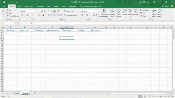Click the Share button
Image resolution: width=175 pixels, height=98 pixels.
coord(165,6)
